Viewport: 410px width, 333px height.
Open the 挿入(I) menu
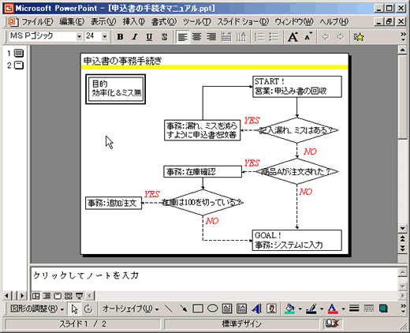[133, 21]
